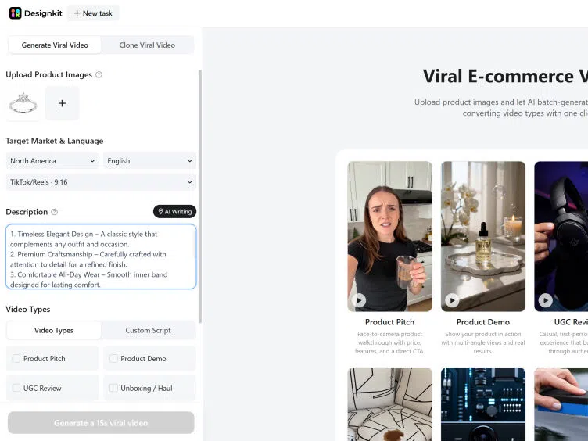The width and height of the screenshot is (588, 441).
Task: Start a New task
Action: [x=93, y=13]
